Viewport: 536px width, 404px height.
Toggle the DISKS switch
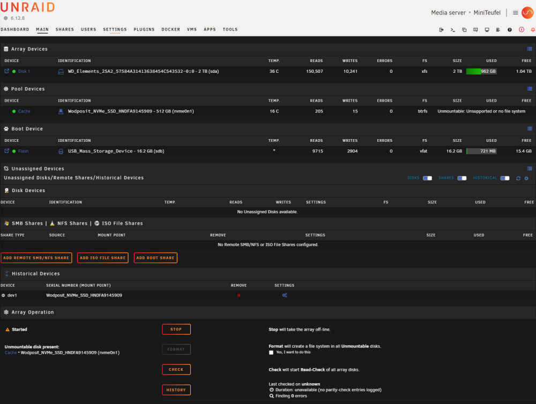[427, 178]
